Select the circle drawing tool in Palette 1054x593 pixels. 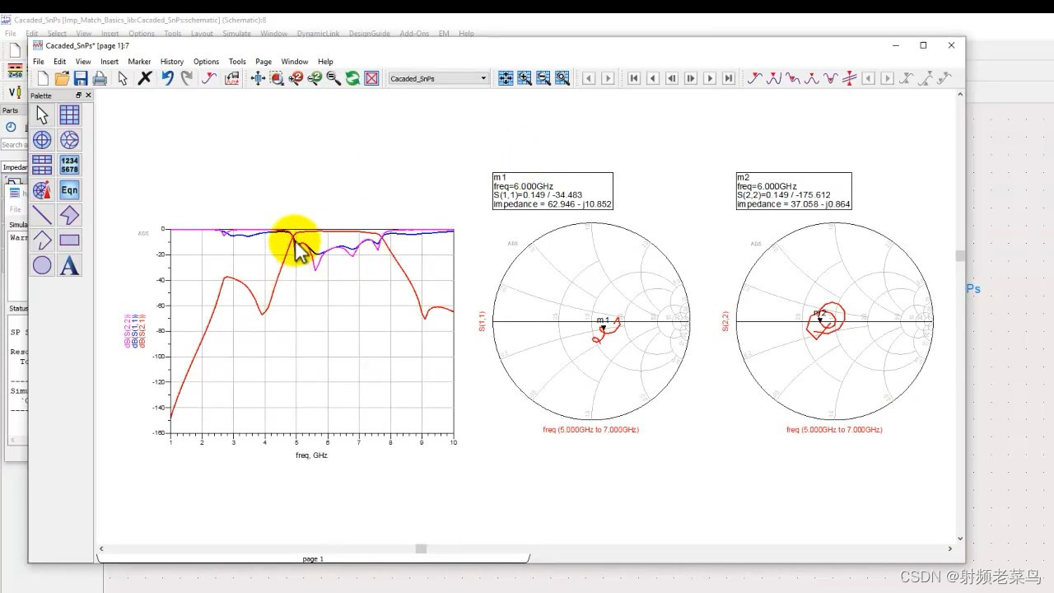coord(42,265)
